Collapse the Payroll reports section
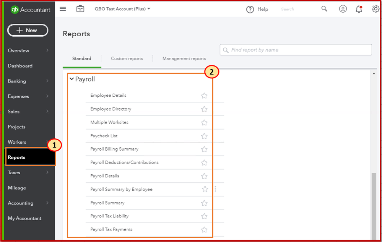This screenshot has height=242, width=382. pyautogui.click(x=72, y=79)
